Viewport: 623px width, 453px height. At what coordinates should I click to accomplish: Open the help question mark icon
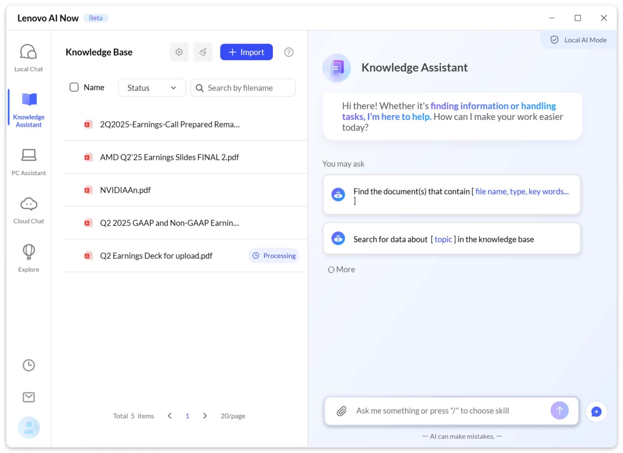[288, 52]
